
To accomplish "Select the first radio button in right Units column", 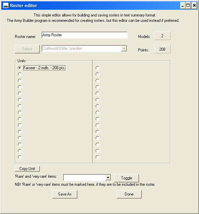I will [97, 68].
